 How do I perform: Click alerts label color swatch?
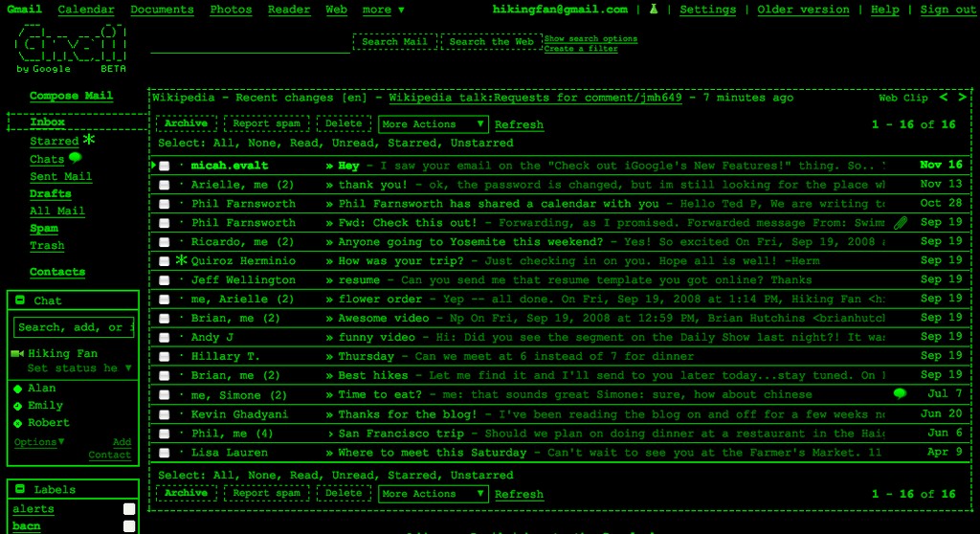click(129, 509)
